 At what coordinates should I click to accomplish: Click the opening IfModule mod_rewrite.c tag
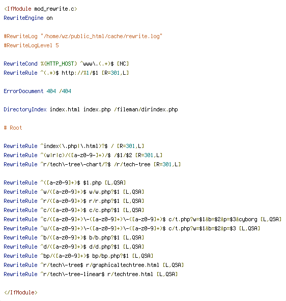(x=41, y=9)
